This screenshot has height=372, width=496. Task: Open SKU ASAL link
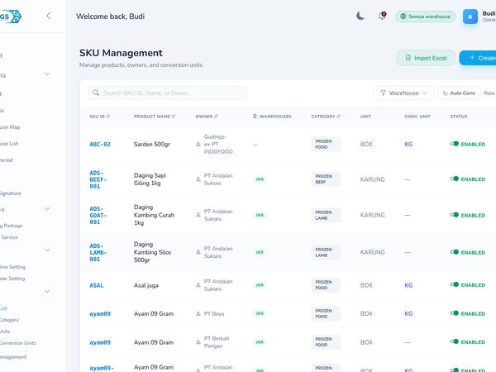[x=97, y=285]
